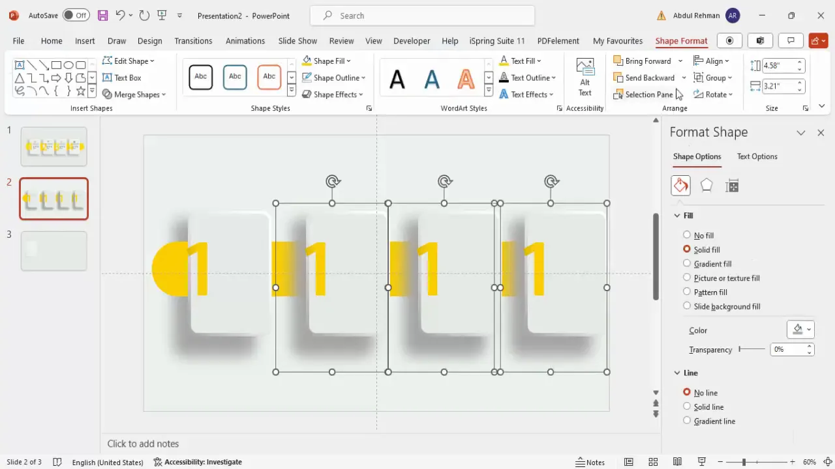Pick the orange Abc shape style
The height and width of the screenshot is (469, 835).
[x=269, y=77]
